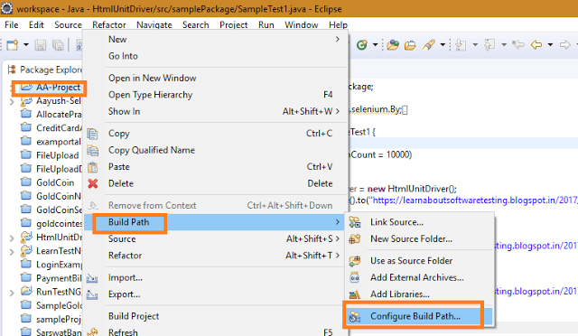Image resolution: width=578 pixels, height=336 pixels.
Task: Select Add External Archives... entry
Action: pyautogui.click(x=420, y=277)
